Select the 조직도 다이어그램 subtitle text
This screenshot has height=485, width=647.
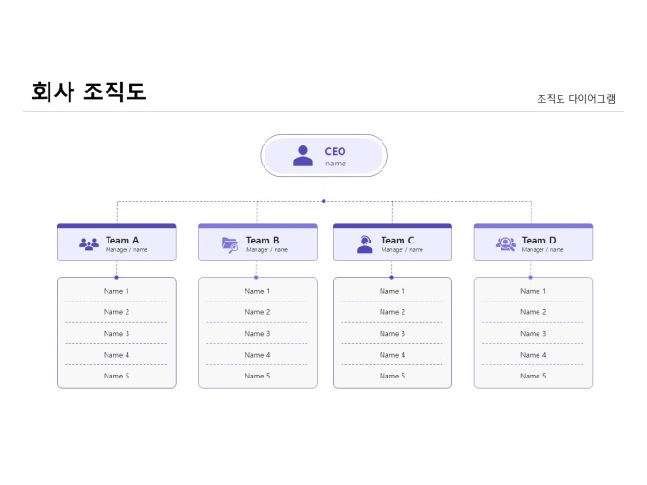(x=576, y=98)
